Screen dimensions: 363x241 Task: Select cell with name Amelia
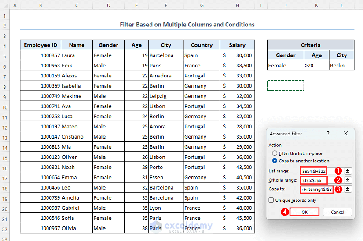[x=77, y=198]
